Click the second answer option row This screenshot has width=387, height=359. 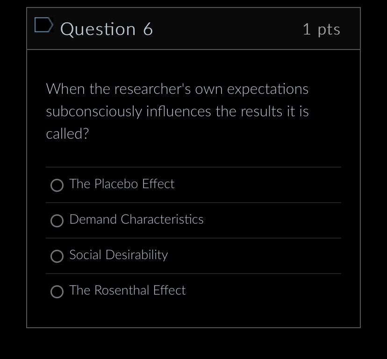tap(193, 220)
